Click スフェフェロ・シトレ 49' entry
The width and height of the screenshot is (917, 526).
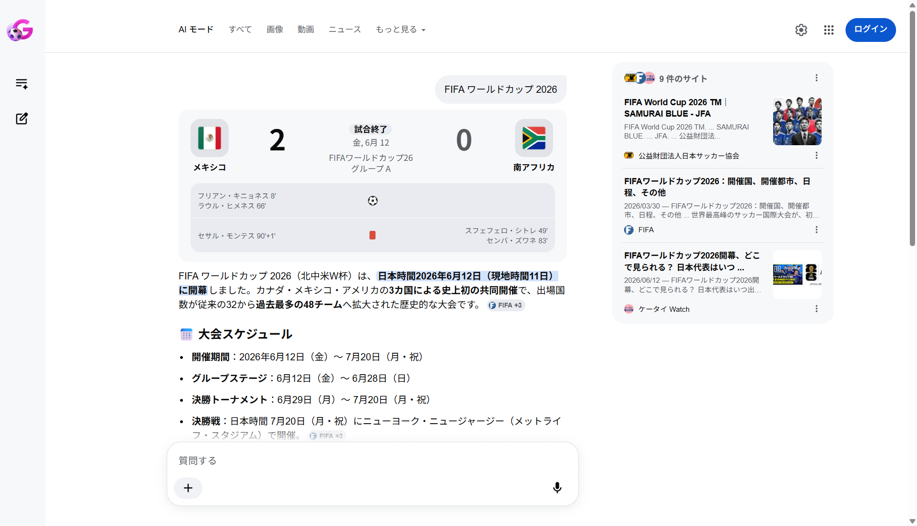tap(506, 231)
